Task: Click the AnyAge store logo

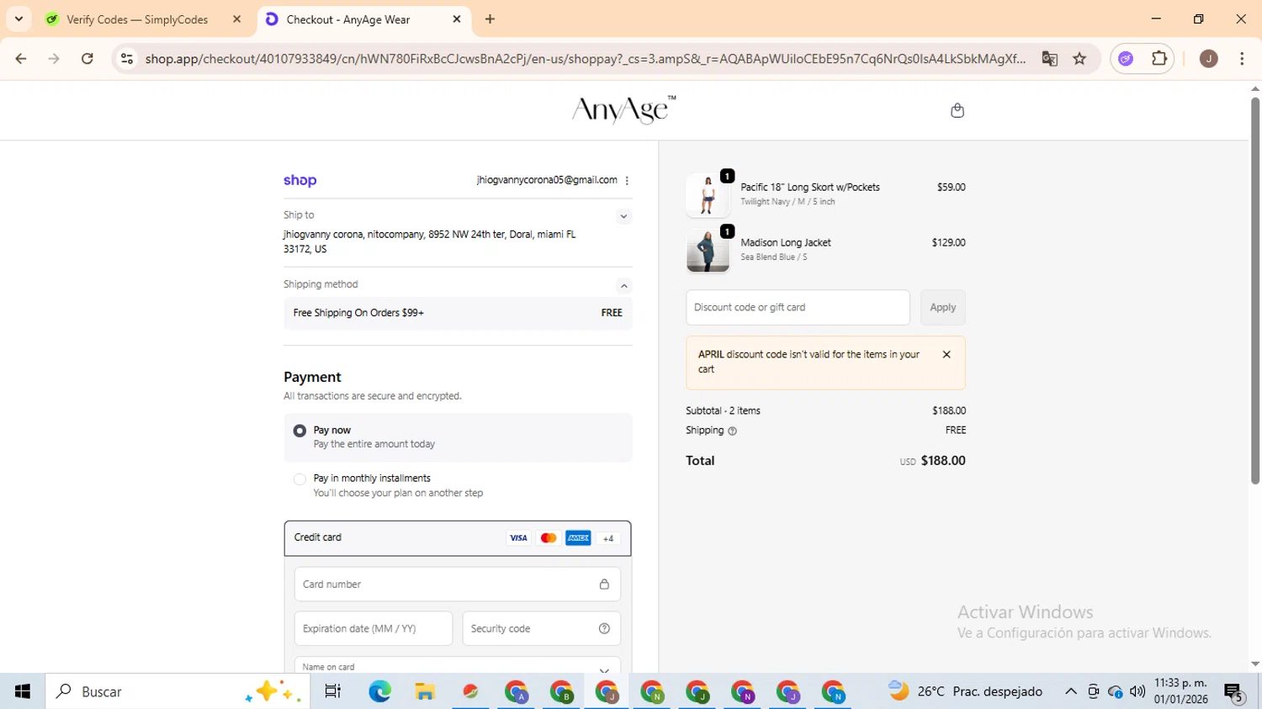Action: coord(623,110)
